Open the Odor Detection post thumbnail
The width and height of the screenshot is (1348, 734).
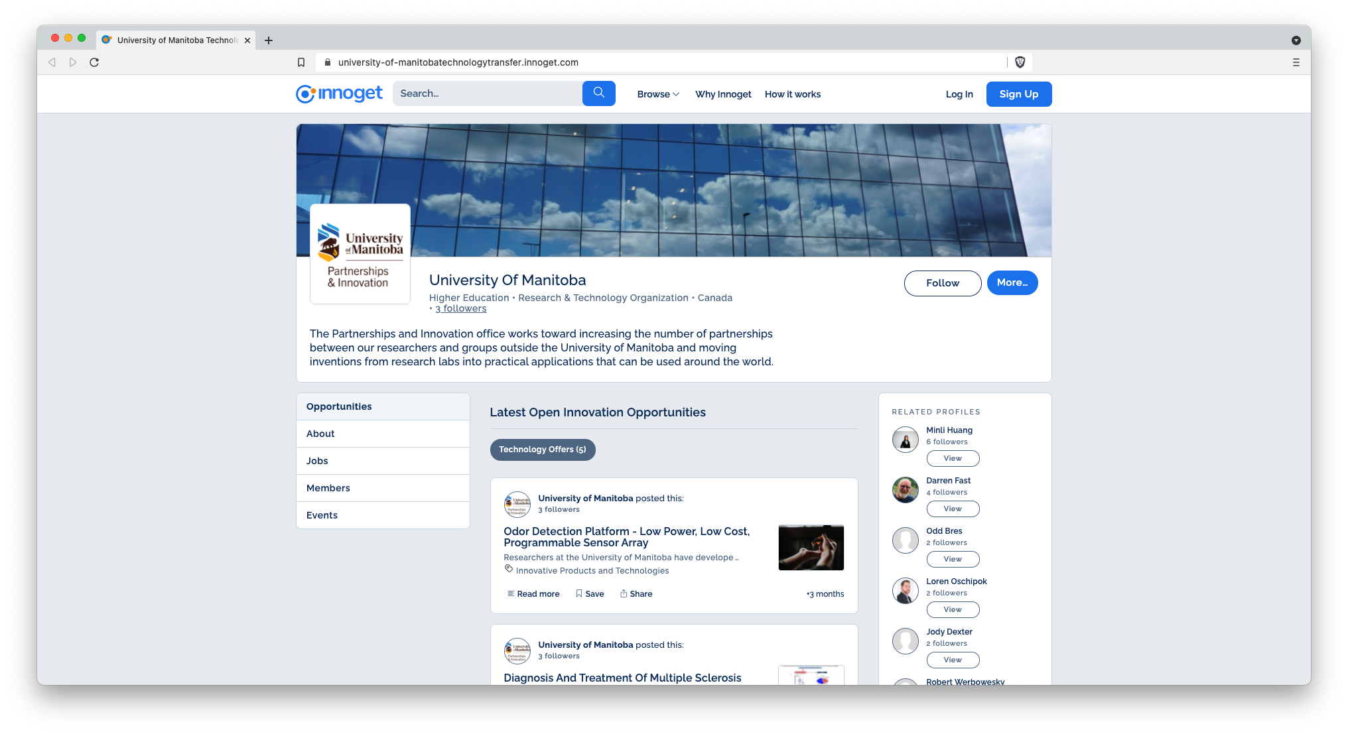811,548
